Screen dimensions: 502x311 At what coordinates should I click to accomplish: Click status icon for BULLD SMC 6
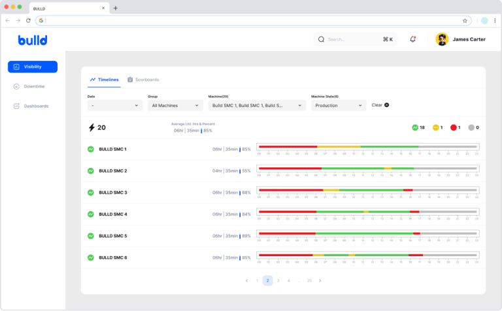91,257
